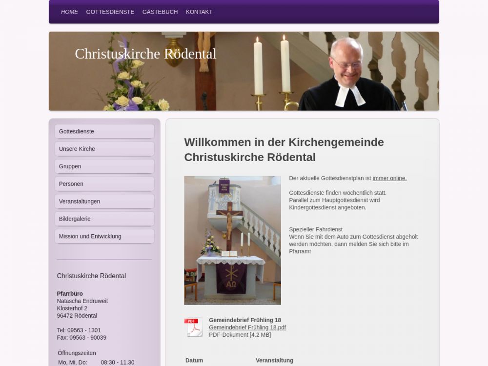Image resolution: width=488 pixels, height=366 pixels.
Task: Click the header banner image with pastor
Action: [342, 73]
